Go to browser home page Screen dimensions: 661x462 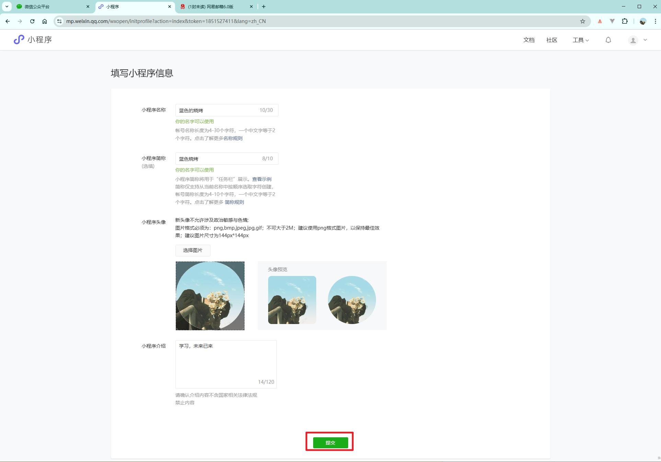pyautogui.click(x=45, y=21)
